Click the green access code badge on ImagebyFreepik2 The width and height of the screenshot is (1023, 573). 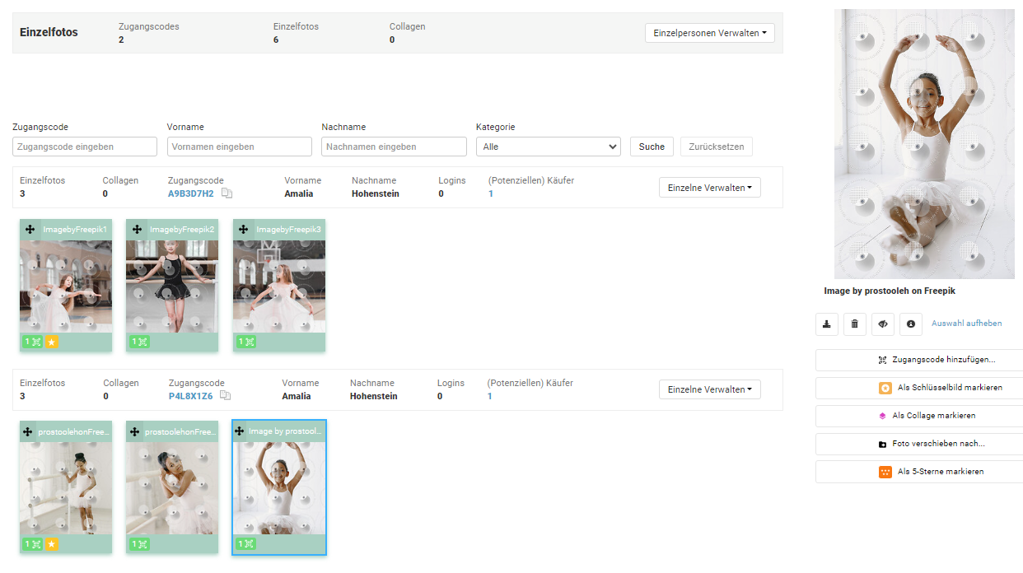[139, 342]
